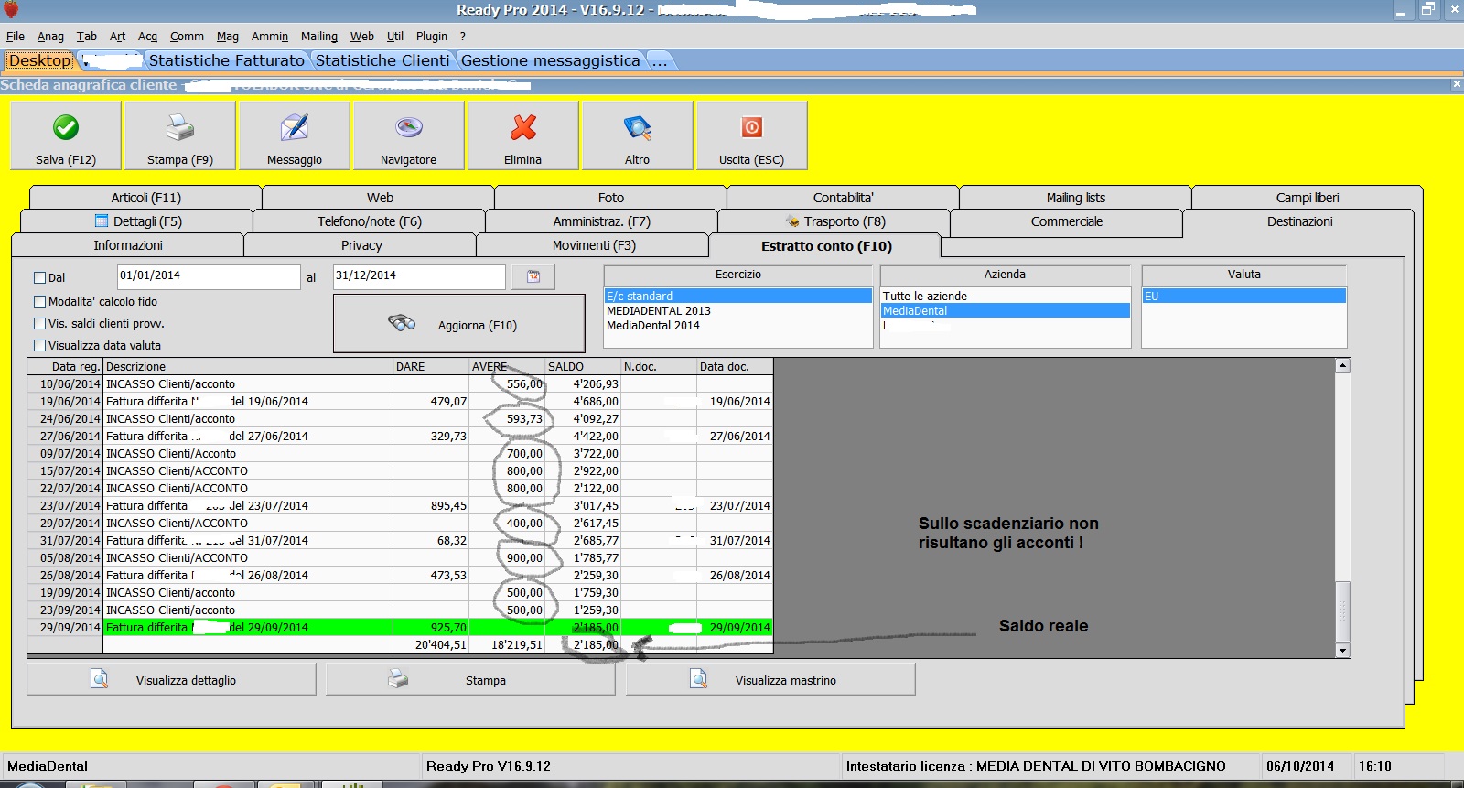Viewport: 1464px width, 788px height.
Task: Open the Plugin menu
Action: (432, 37)
